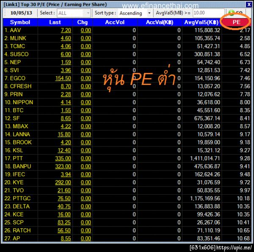Select the LANNA symbol
This screenshot has height=252, width=254.
22,134
